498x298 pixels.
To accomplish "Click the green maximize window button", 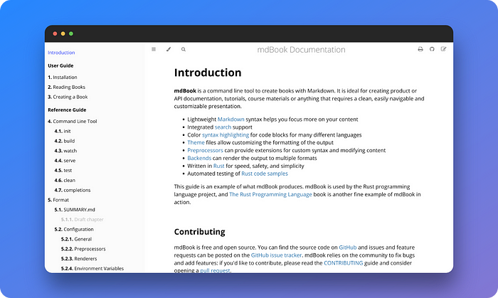I will coord(71,33).
